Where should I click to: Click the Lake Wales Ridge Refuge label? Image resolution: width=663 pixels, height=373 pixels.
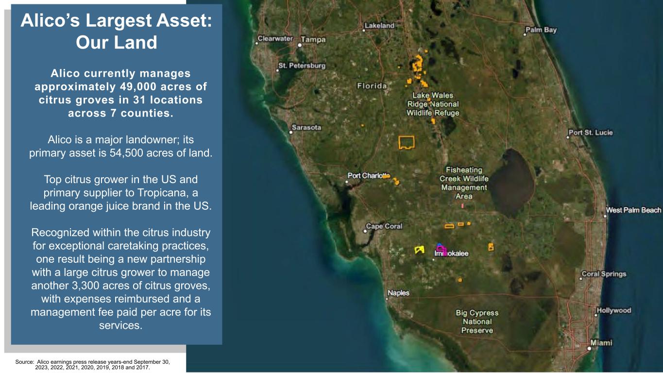pos(432,104)
